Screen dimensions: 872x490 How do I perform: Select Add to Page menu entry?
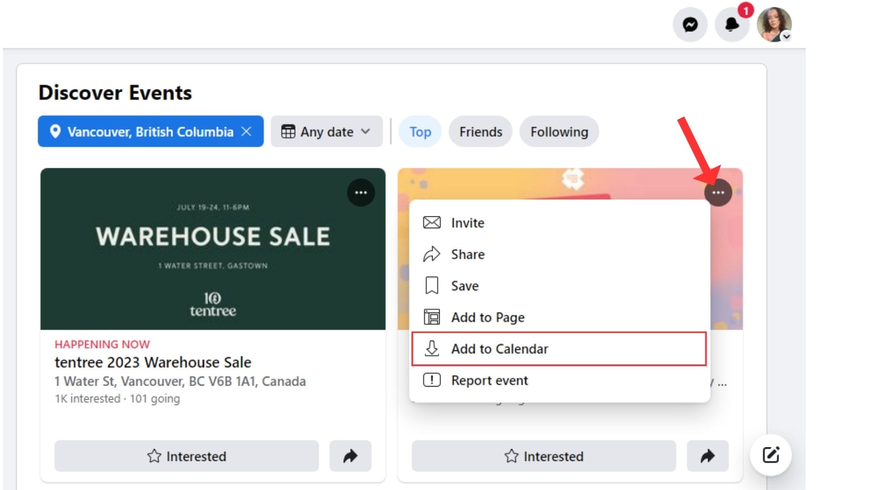(x=487, y=317)
